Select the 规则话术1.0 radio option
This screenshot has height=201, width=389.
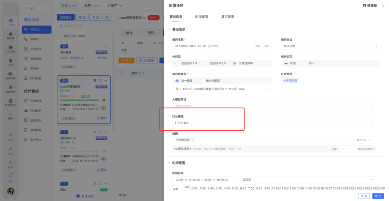(x=177, y=63)
